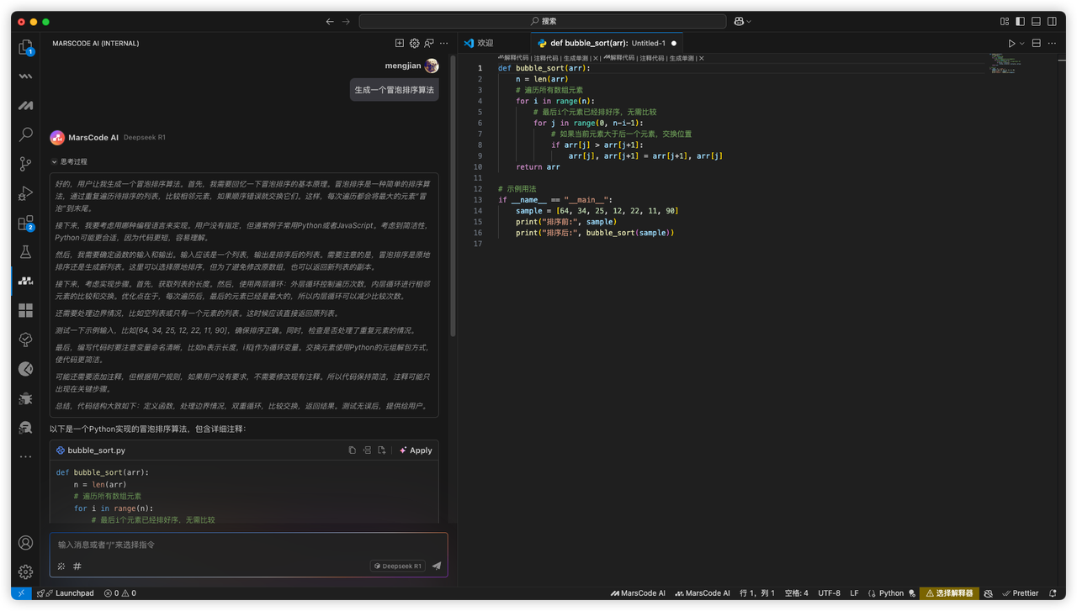The width and height of the screenshot is (1077, 611).
Task: Toggle the secondary side bar visibility
Action: pyautogui.click(x=1053, y=21)
